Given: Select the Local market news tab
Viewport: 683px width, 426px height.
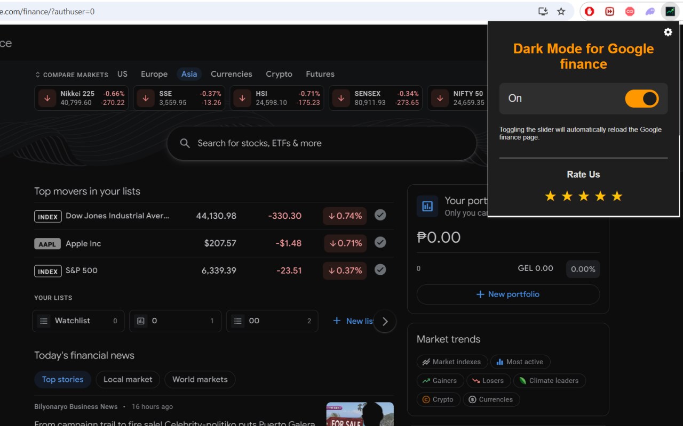Looking at the screenshot, I should click(x=128, y=380).
